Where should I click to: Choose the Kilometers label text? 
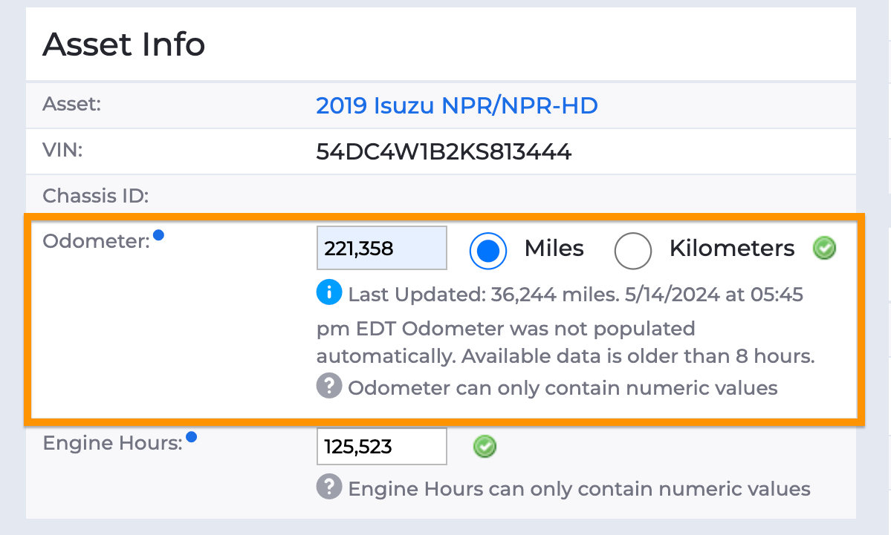(x=732, y=249)
